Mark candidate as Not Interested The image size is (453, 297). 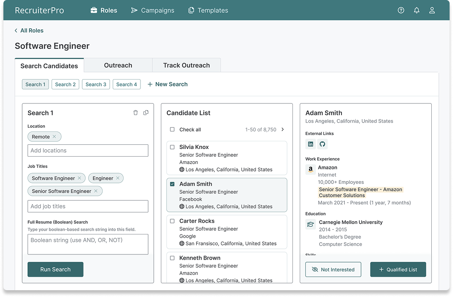[x=333, y=269]
